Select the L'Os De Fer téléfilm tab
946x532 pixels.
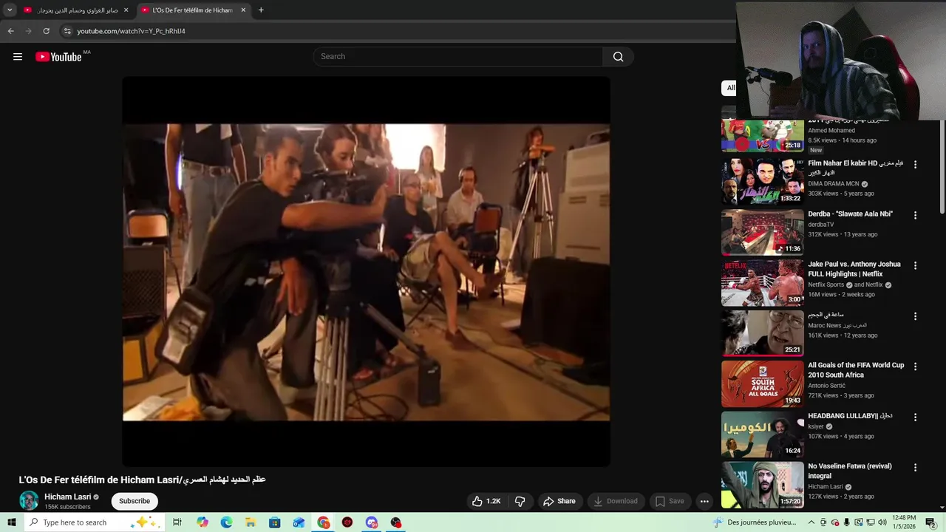tap(194, 10)
